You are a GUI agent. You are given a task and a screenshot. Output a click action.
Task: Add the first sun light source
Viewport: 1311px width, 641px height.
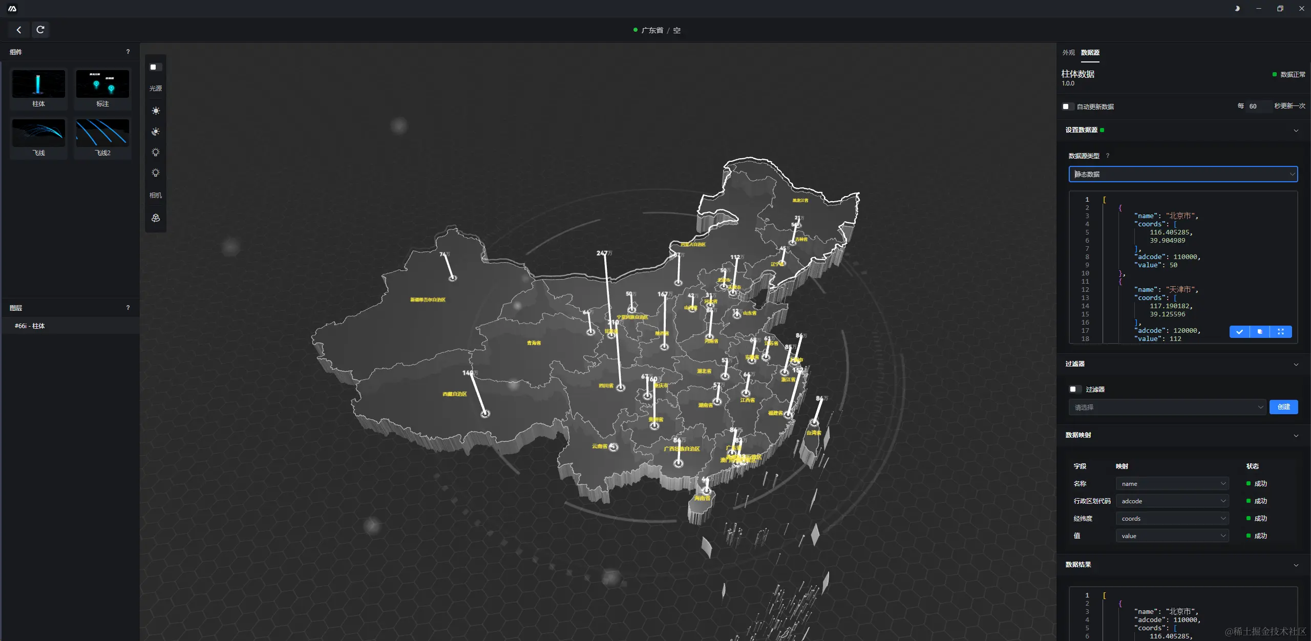[156, 111]
